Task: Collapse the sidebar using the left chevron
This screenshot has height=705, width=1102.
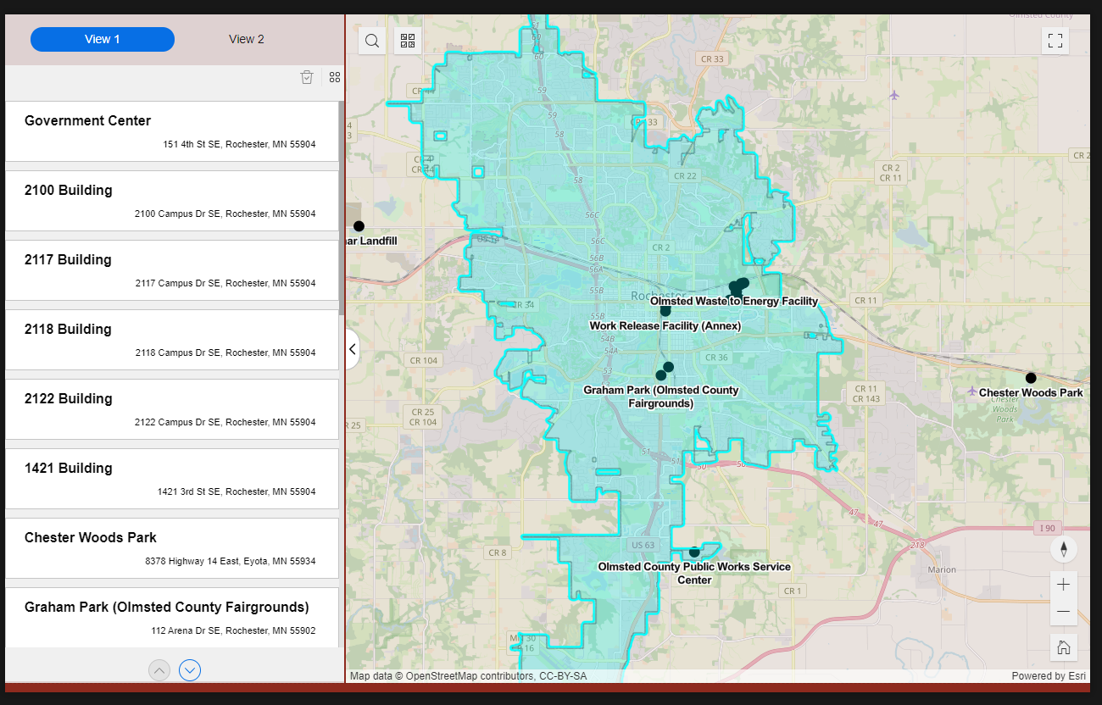Action: pos(351,348)
